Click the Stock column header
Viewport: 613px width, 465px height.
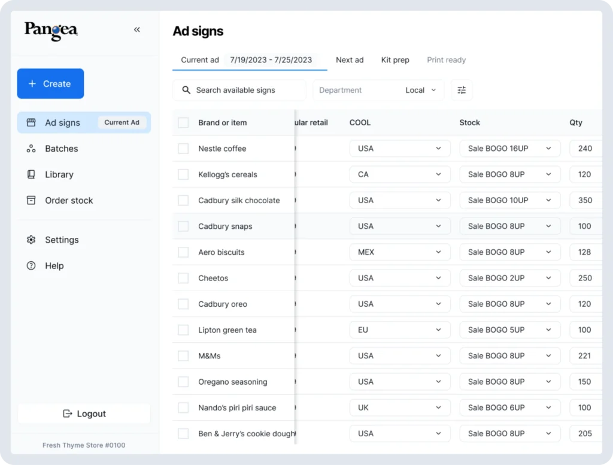coord(469,122)
